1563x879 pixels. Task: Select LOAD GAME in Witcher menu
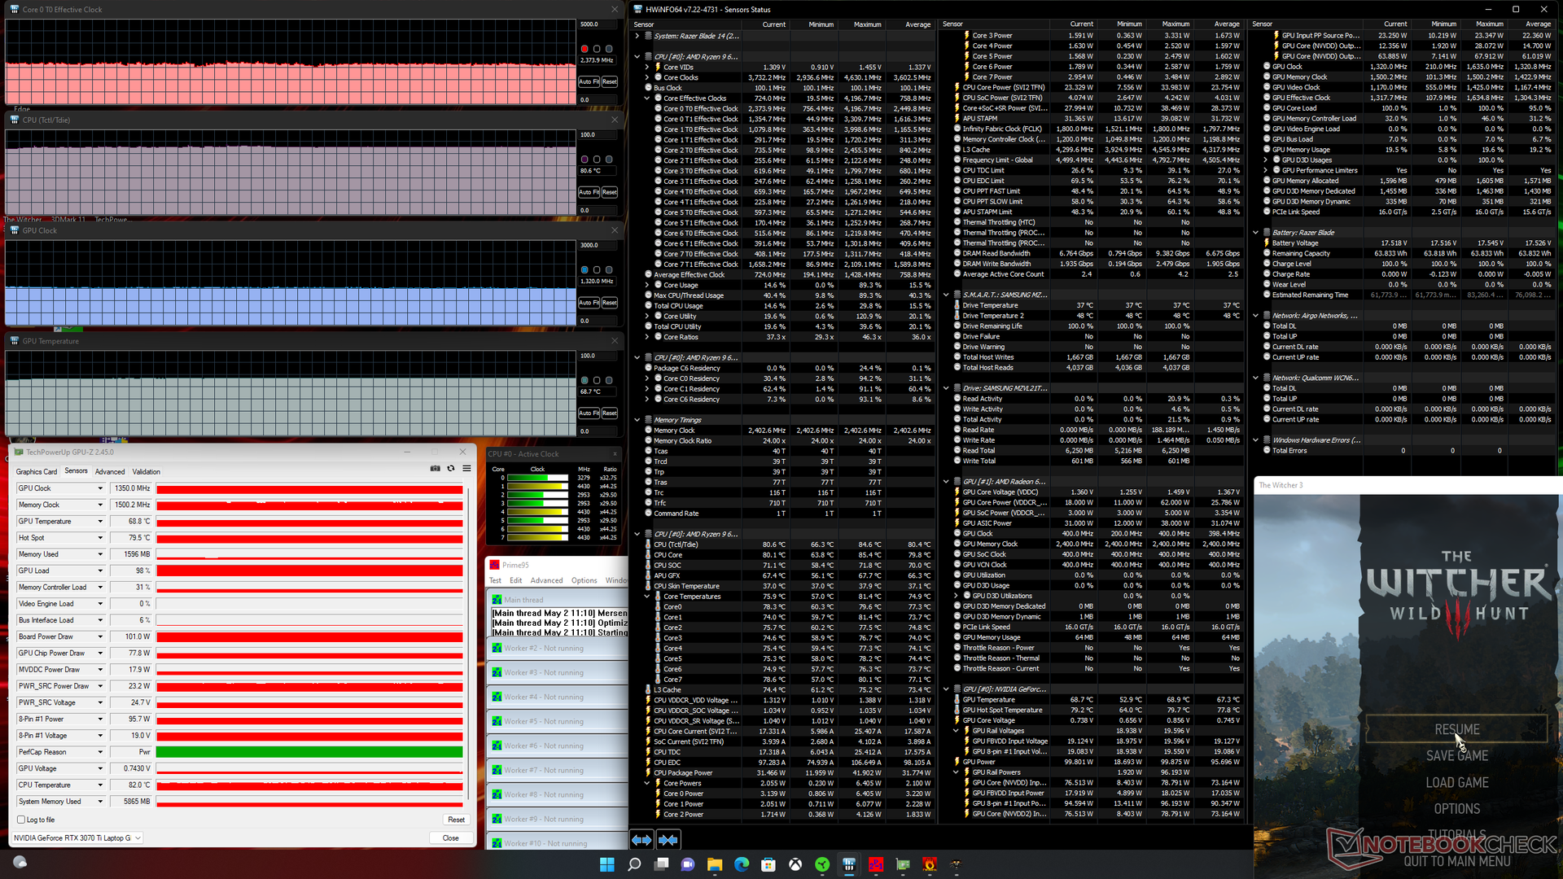1457,782
